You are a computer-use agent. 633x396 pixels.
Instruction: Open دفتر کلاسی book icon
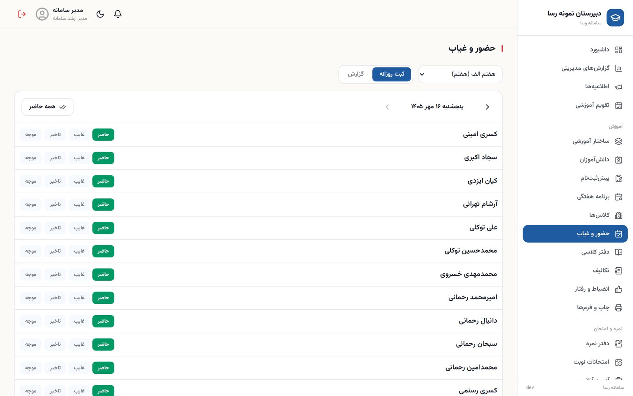619,252
